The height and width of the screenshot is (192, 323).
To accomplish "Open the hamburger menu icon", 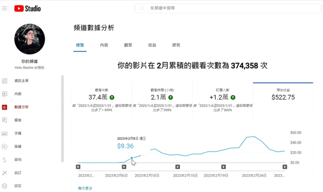I will coord(5,8).
